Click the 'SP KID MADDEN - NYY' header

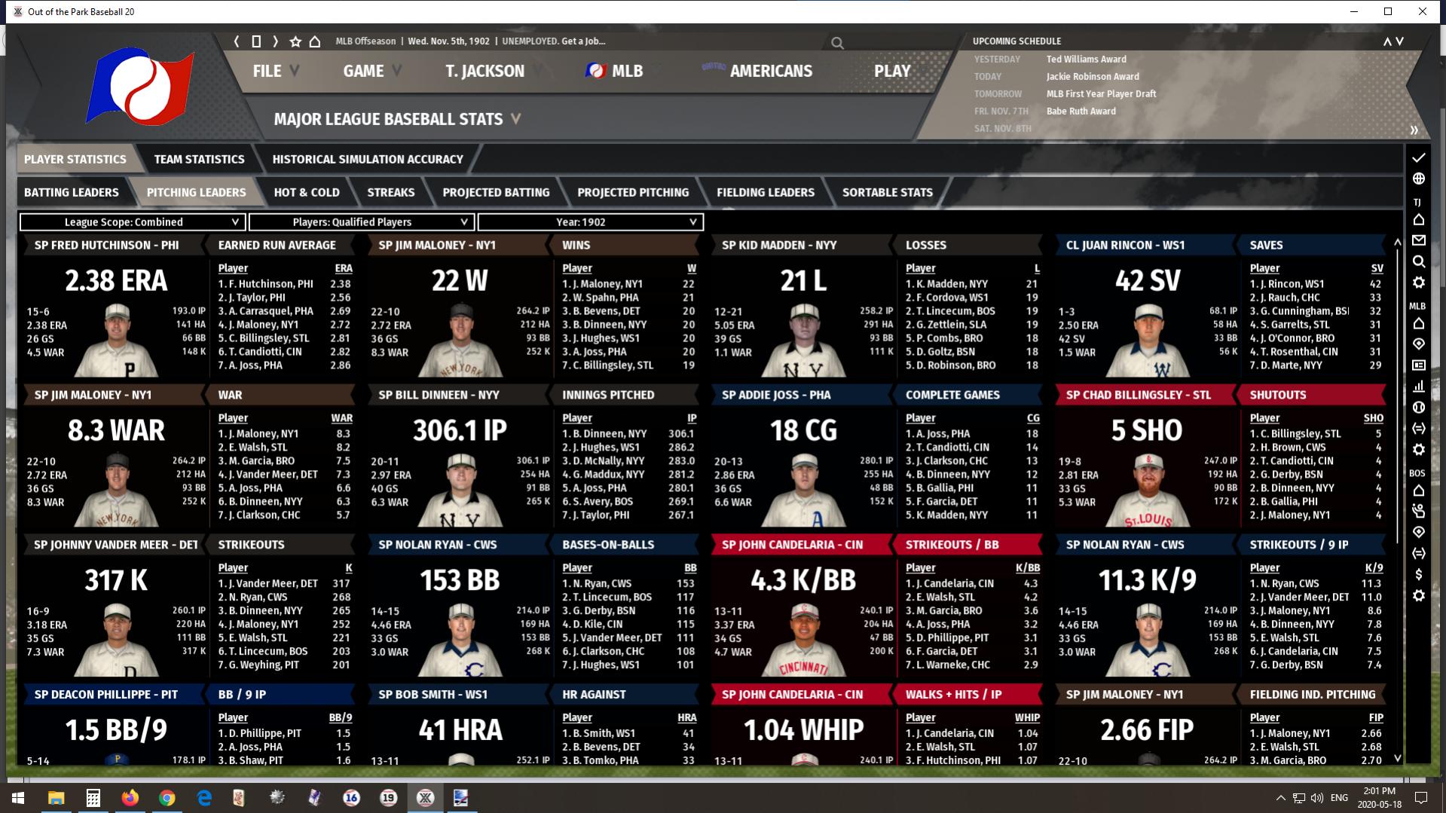click(779, 245)
